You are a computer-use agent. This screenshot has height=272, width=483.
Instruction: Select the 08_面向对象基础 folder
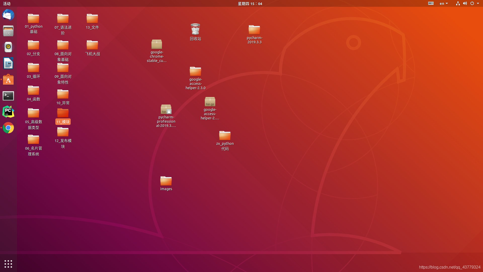coord(63,51)
